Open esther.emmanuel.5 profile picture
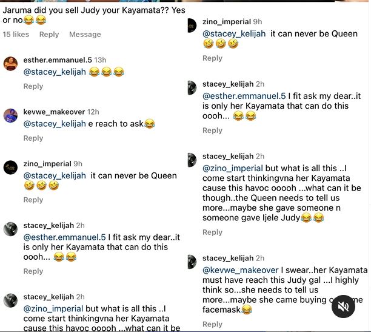The height and width of the screenshot is (332, 371). click(10, 64)
